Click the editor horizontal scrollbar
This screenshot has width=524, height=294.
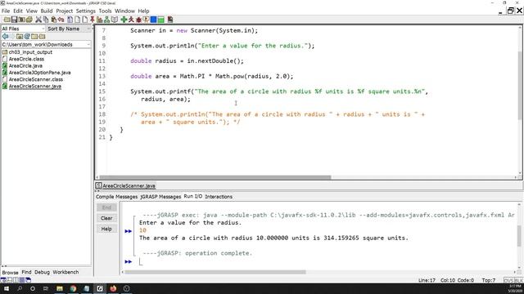215,177
